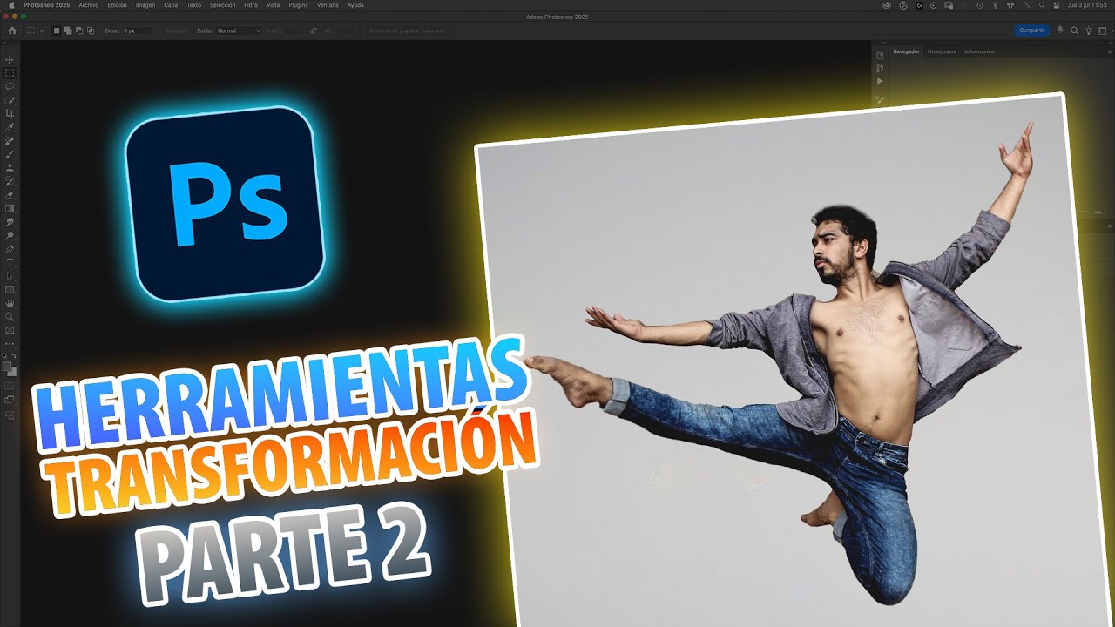Open Capa menu
The width and height of the screenshot is (1115, 627).
[x=171, y=5]
